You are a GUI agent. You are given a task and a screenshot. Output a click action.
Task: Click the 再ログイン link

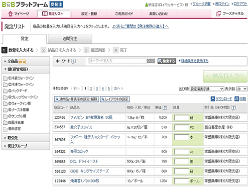click(x=222, y=3)
